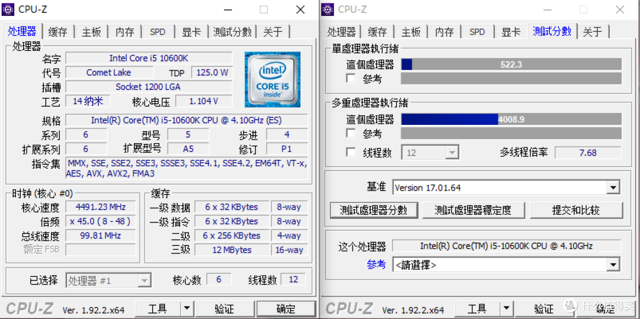Enable 參考 checkbox under single thread
The height and width of the screenshot is (319, 640).
pos(351,78)
